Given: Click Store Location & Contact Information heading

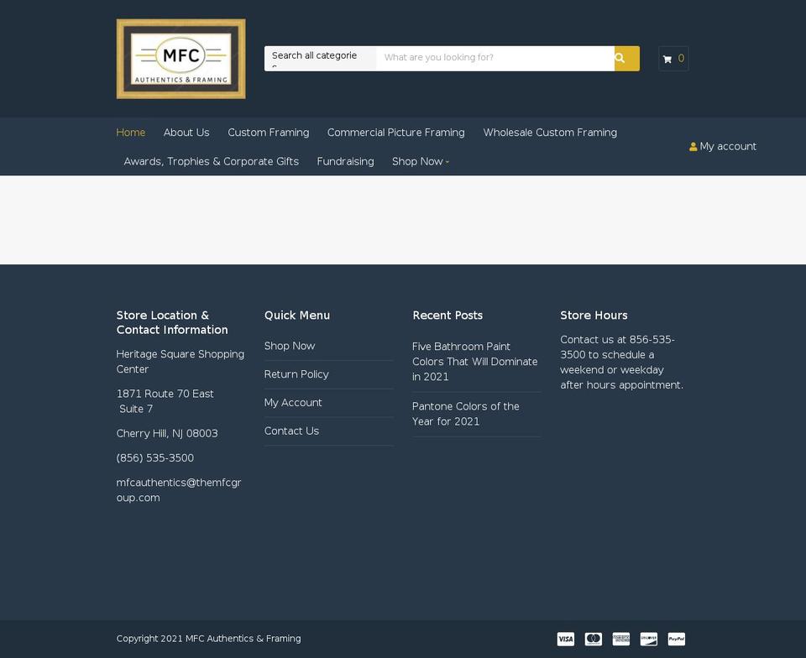Looking at the screenshot, I should coord(172,322).
